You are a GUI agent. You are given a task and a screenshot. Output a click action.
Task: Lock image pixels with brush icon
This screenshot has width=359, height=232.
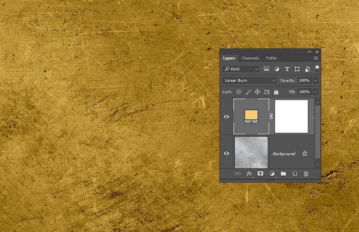(x=248, y=92)
